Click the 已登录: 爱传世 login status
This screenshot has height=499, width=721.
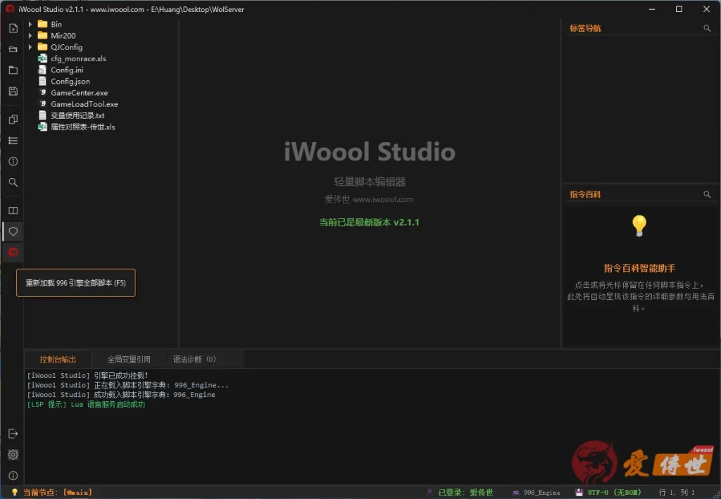(465, 493)
